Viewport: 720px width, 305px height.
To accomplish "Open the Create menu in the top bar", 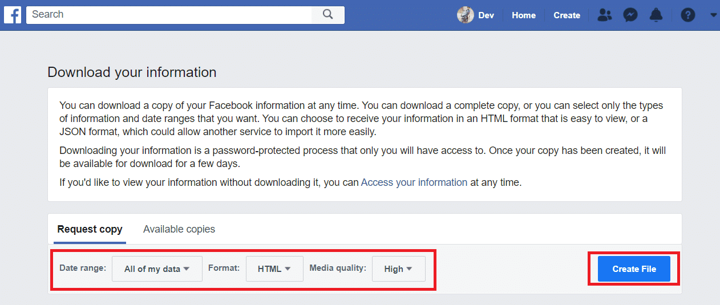I will 567,15.
